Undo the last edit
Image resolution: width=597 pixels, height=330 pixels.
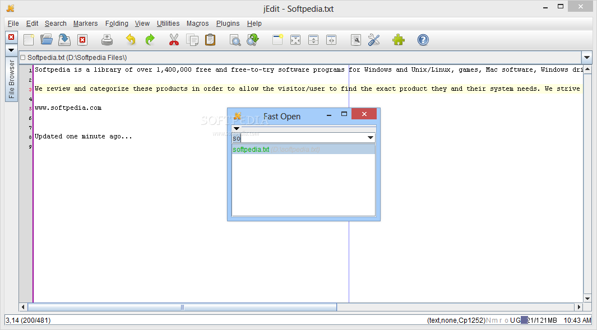[x=131, y=40]
